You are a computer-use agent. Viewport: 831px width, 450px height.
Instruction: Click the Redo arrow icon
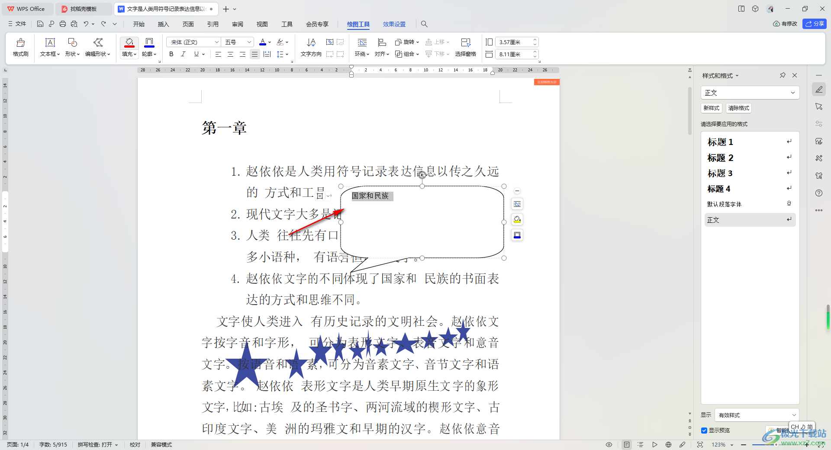103,24
